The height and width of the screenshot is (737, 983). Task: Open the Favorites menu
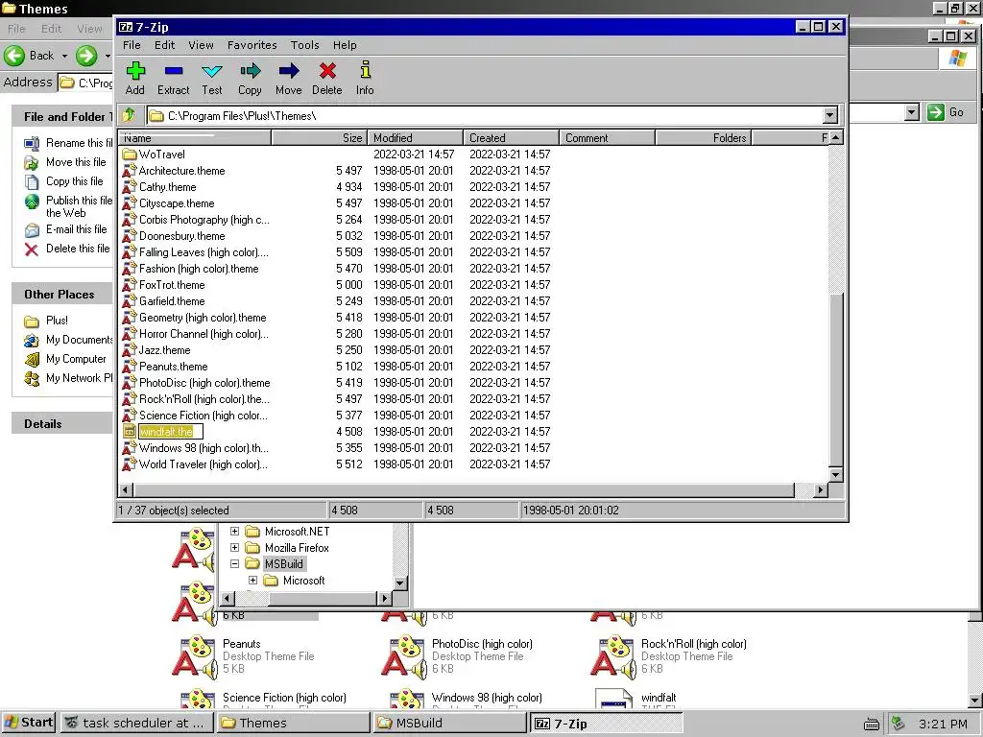click(x=252, y=45)
